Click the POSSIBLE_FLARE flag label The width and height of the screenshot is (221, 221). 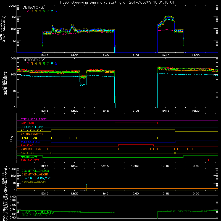click(x=32, y=127)
